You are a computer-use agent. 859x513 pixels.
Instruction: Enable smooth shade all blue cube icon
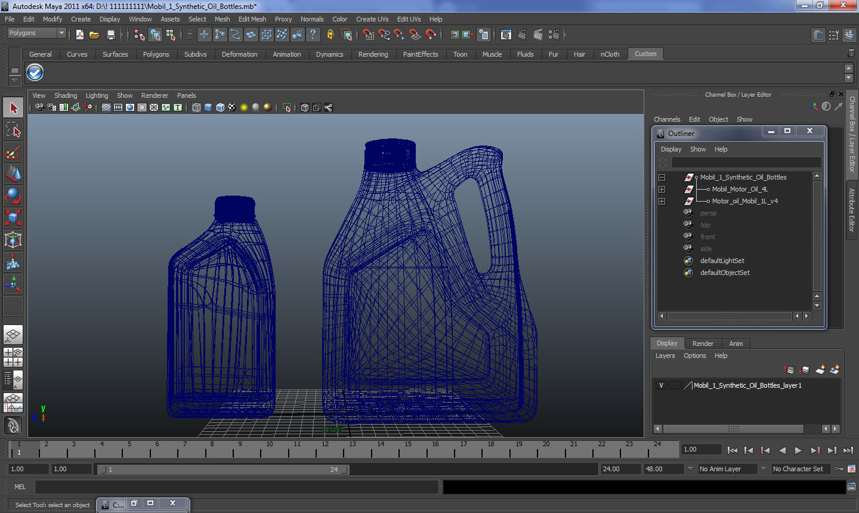208,107
